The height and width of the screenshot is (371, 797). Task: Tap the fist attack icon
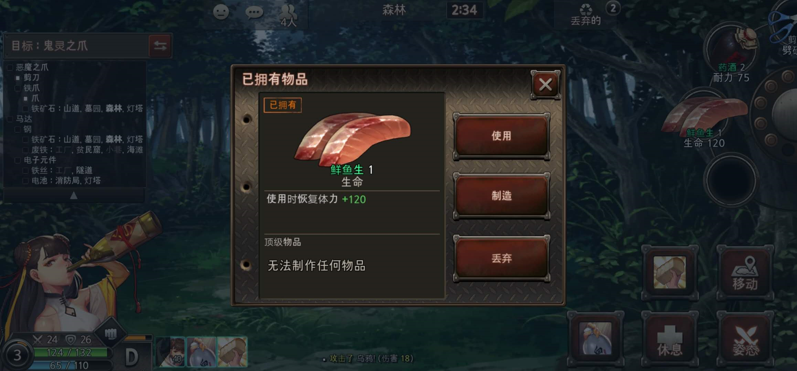[x=110, y=333]
